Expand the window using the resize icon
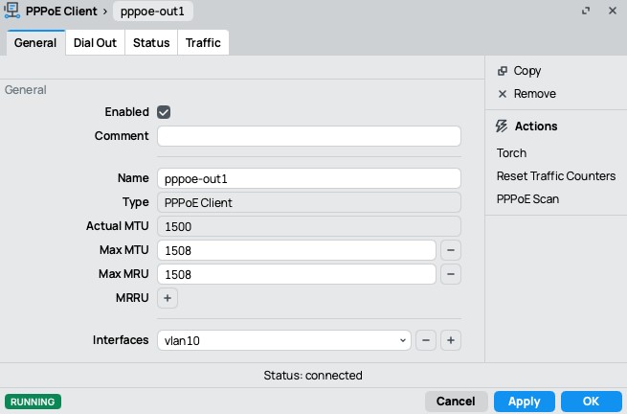This screenshot has width=627, height=414. 585,11
